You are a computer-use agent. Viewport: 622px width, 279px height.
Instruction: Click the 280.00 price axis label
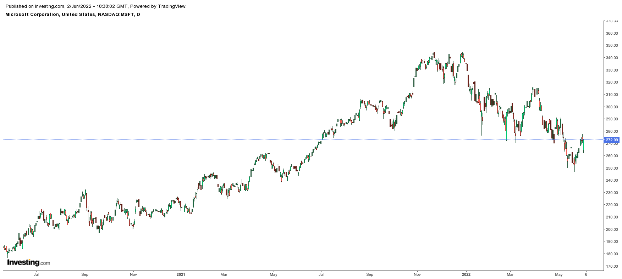(612, 131)
